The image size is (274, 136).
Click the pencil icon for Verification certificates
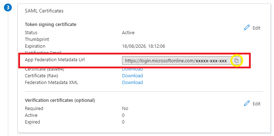[x=246, y=104]
